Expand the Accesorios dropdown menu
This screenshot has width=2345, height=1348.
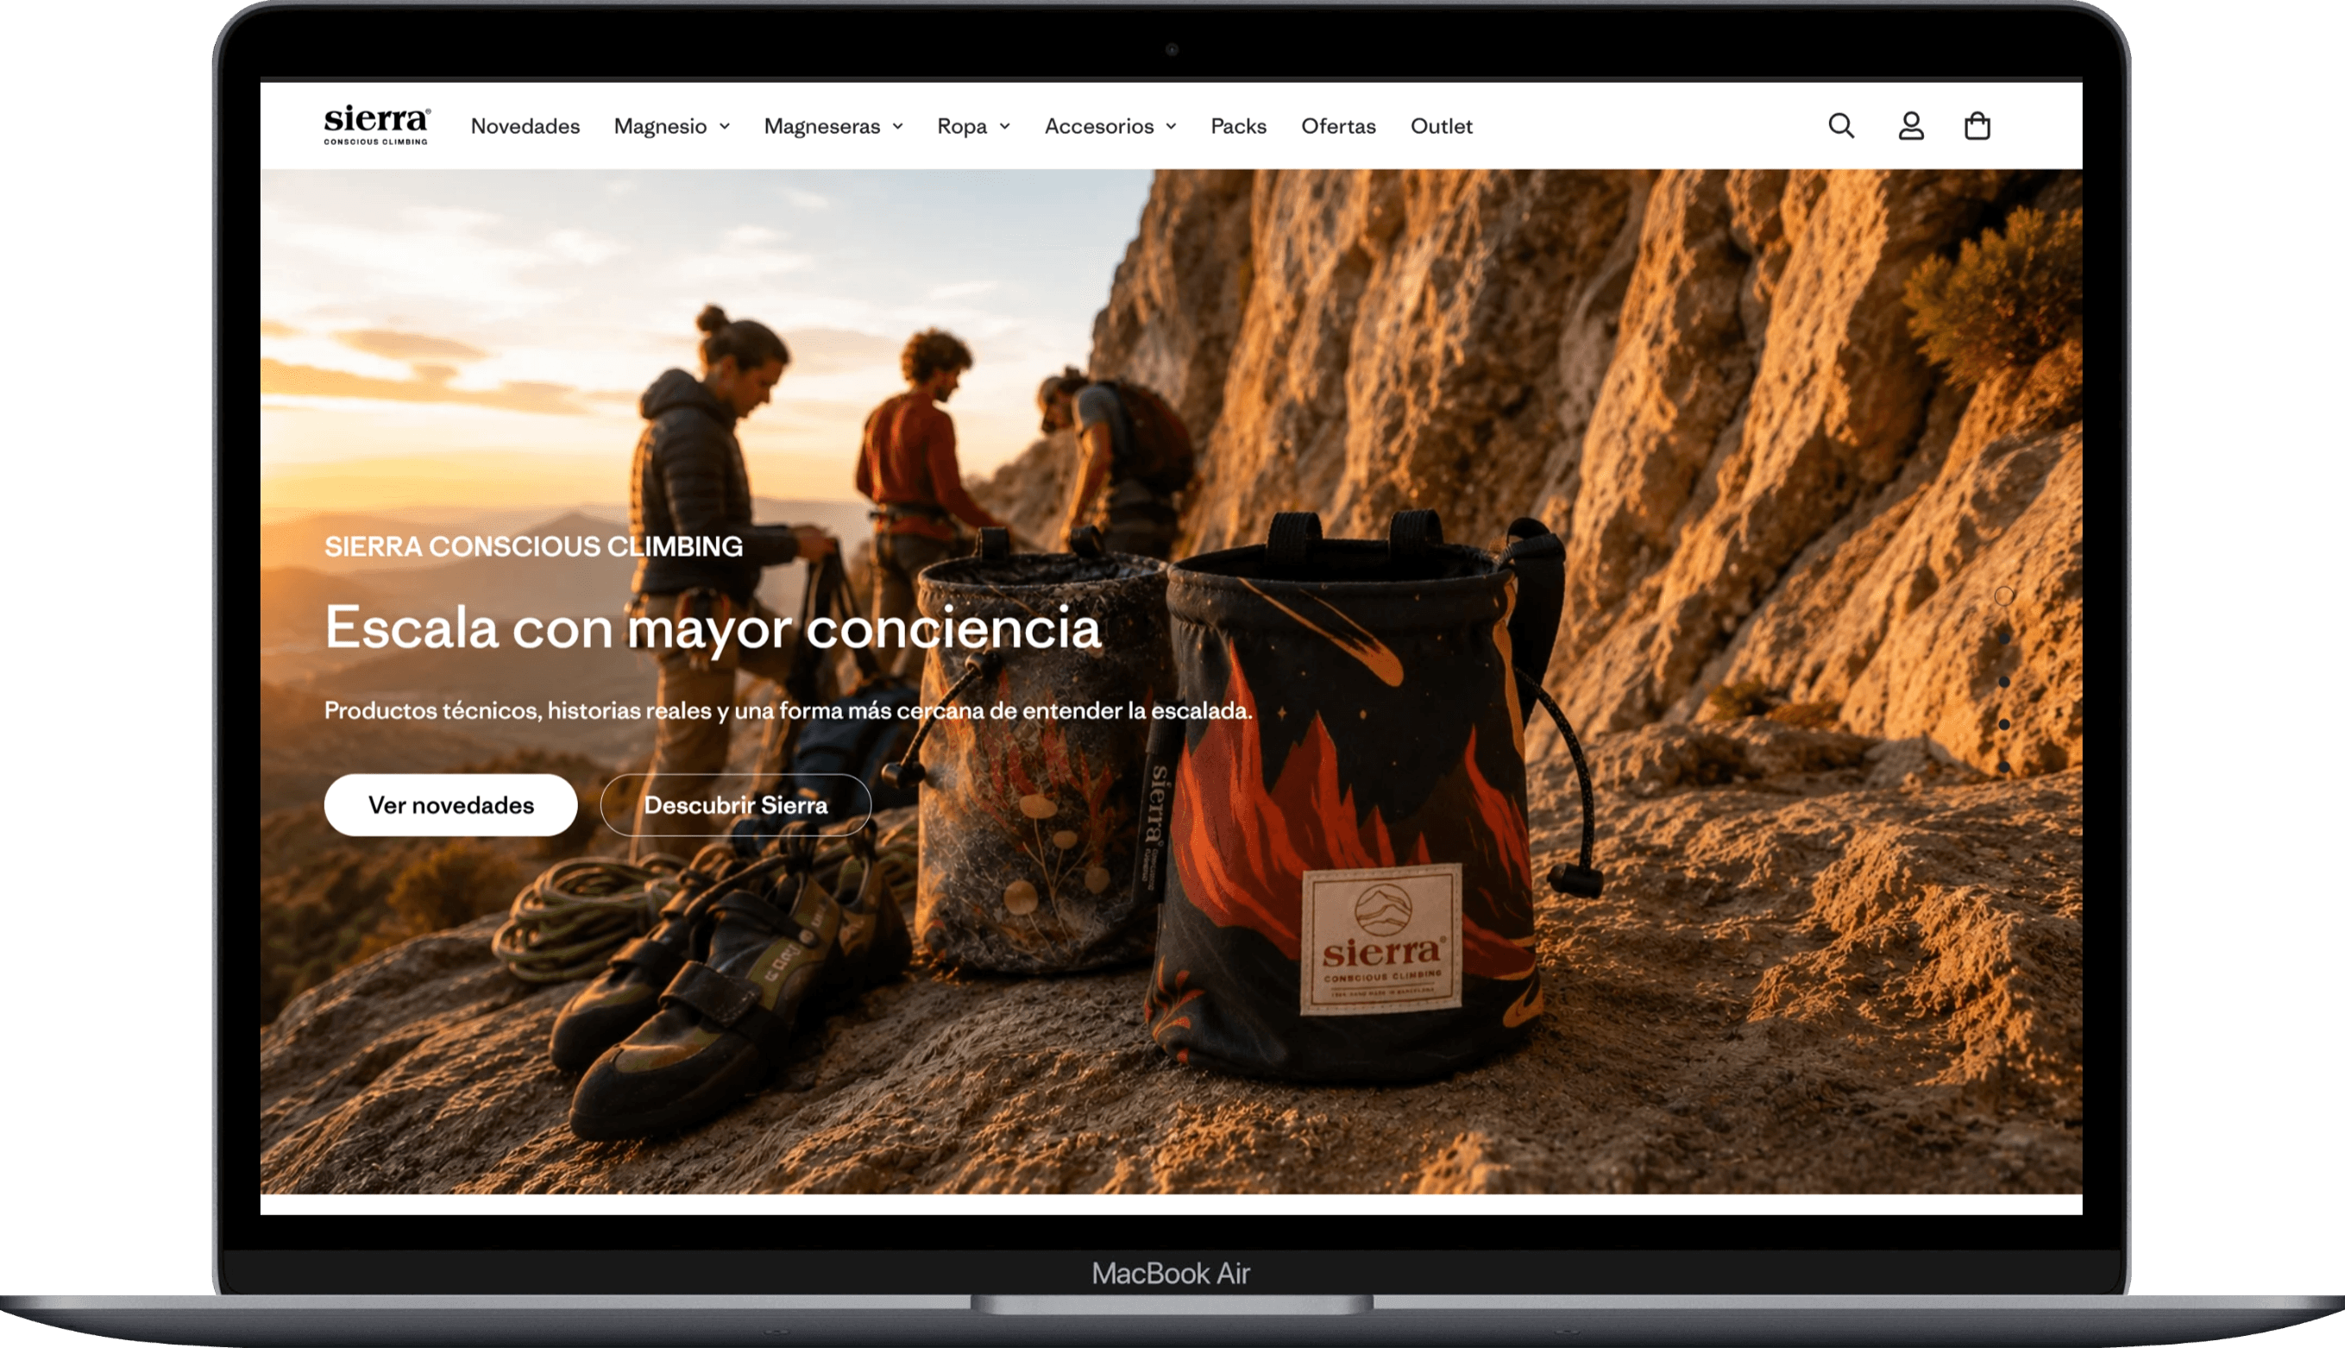coord(1110,126)
